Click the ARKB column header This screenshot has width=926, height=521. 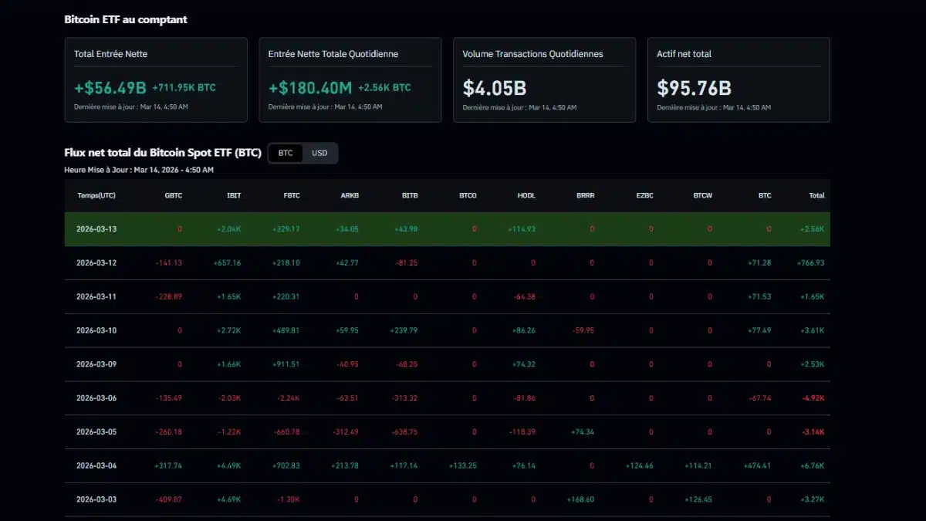[349, 195]
